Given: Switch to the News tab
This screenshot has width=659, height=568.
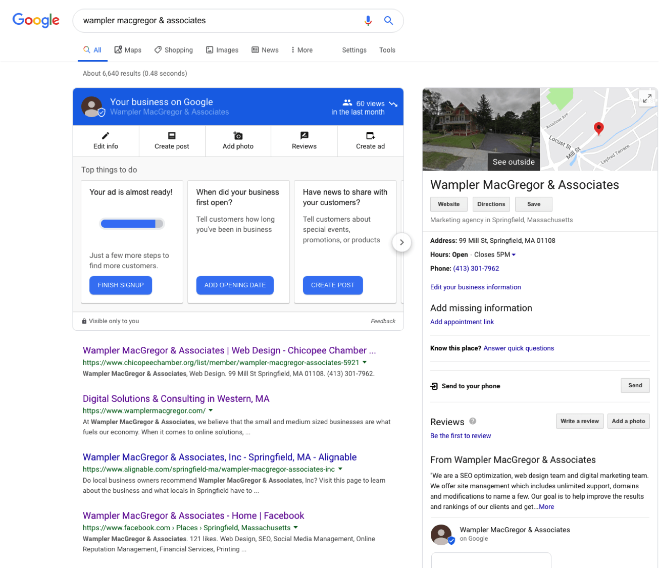Looking at the screenshot, I should pyautogui.click(x=265, y=50).
